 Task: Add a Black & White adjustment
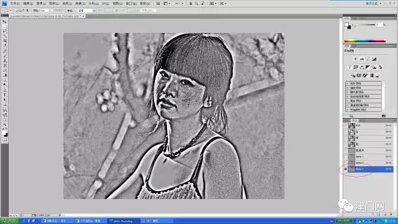[368, 67]
